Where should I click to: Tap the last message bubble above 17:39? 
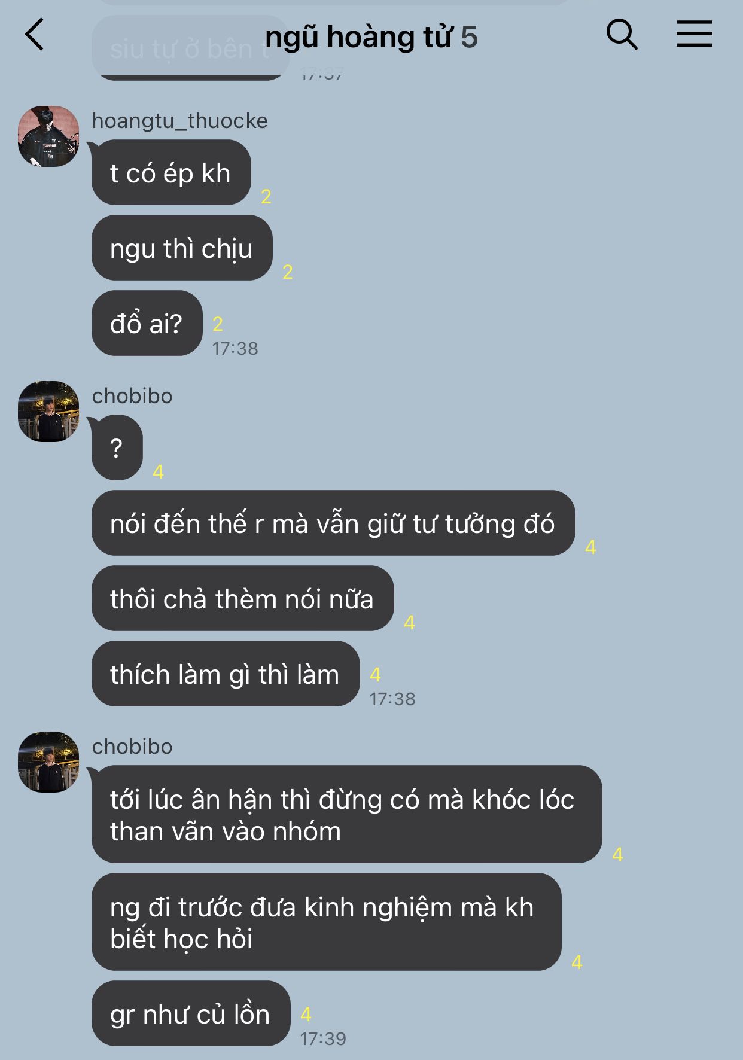(191, 1014)
